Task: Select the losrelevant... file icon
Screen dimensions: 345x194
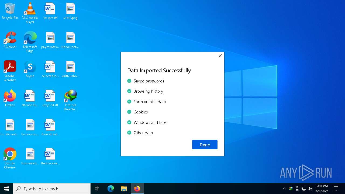Action: pos(10,127)
